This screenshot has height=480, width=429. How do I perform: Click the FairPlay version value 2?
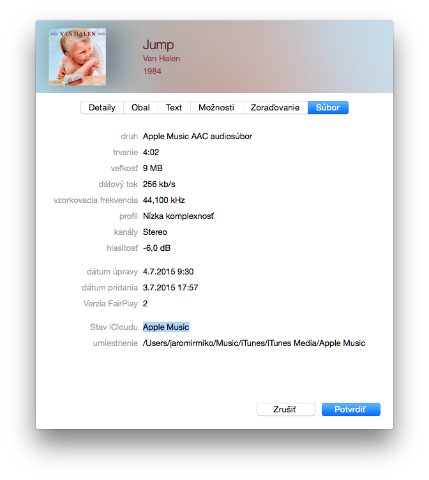pos(145,303)
